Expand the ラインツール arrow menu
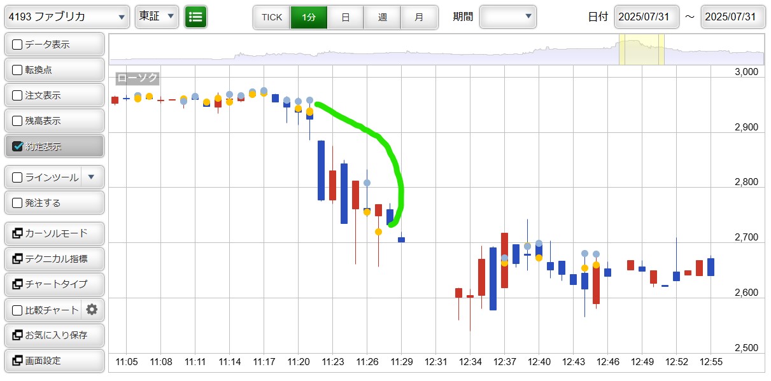 pos(92,177)
